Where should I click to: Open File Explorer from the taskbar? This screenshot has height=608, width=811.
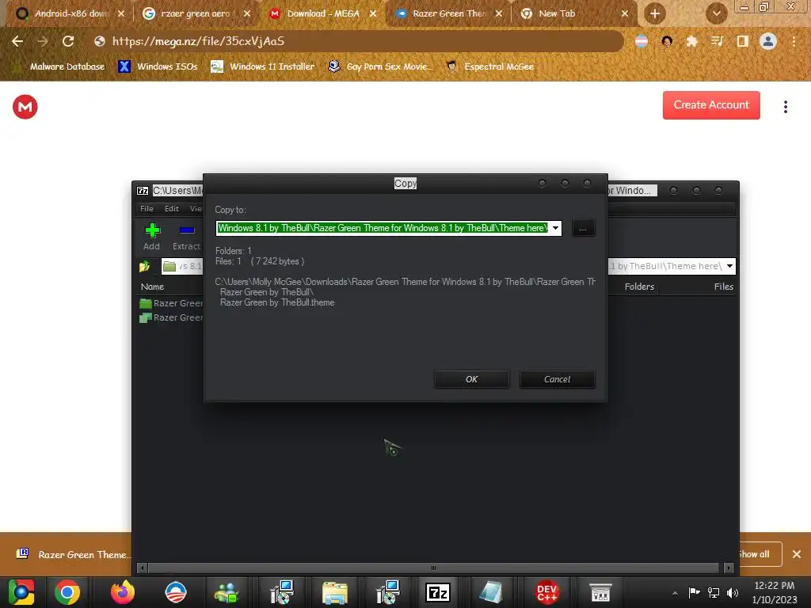[335, 592]
